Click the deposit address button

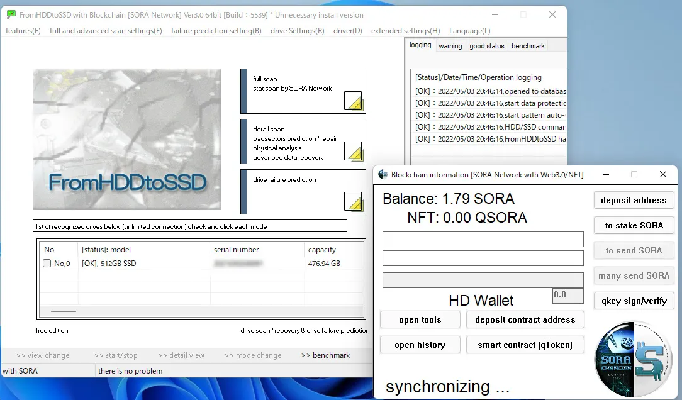(634, 200)
